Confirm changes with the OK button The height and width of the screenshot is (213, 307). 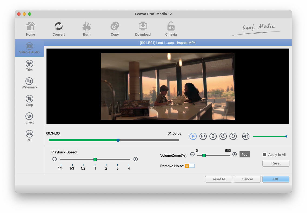(276, 179)
